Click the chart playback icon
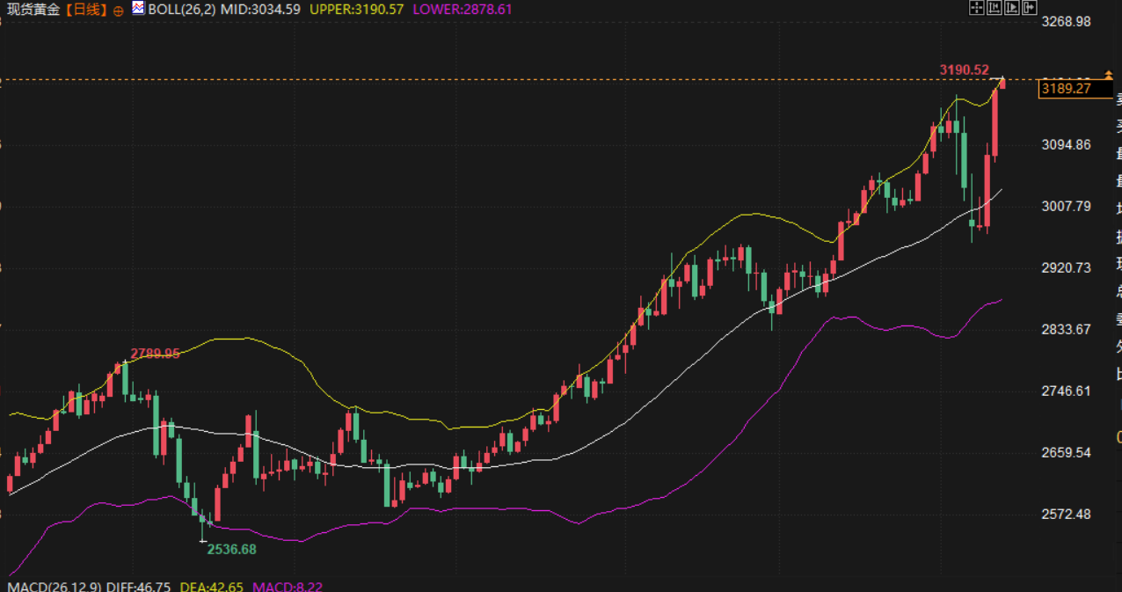The image size is (1122, 592). (x=1011, y=8)
